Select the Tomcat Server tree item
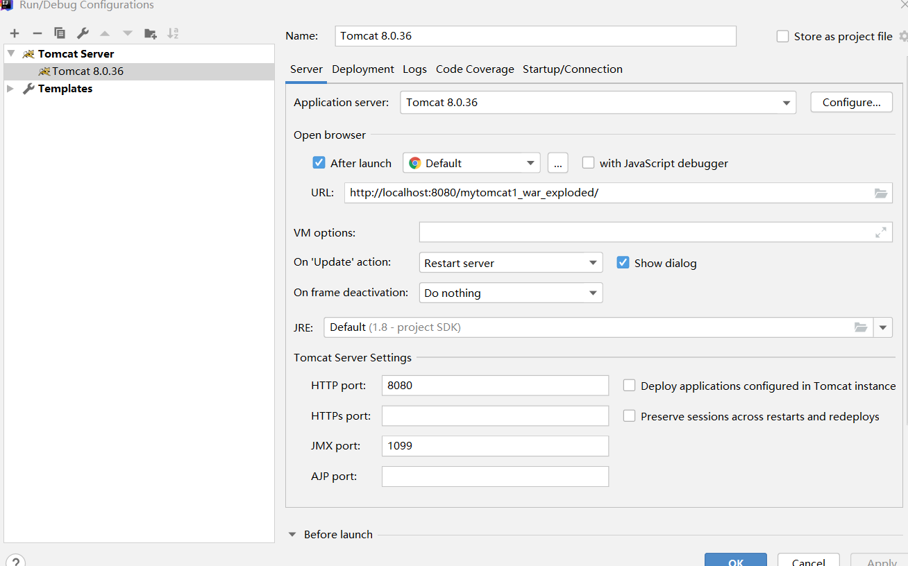Viewport: 908px width, 566px height. (76, 53)
